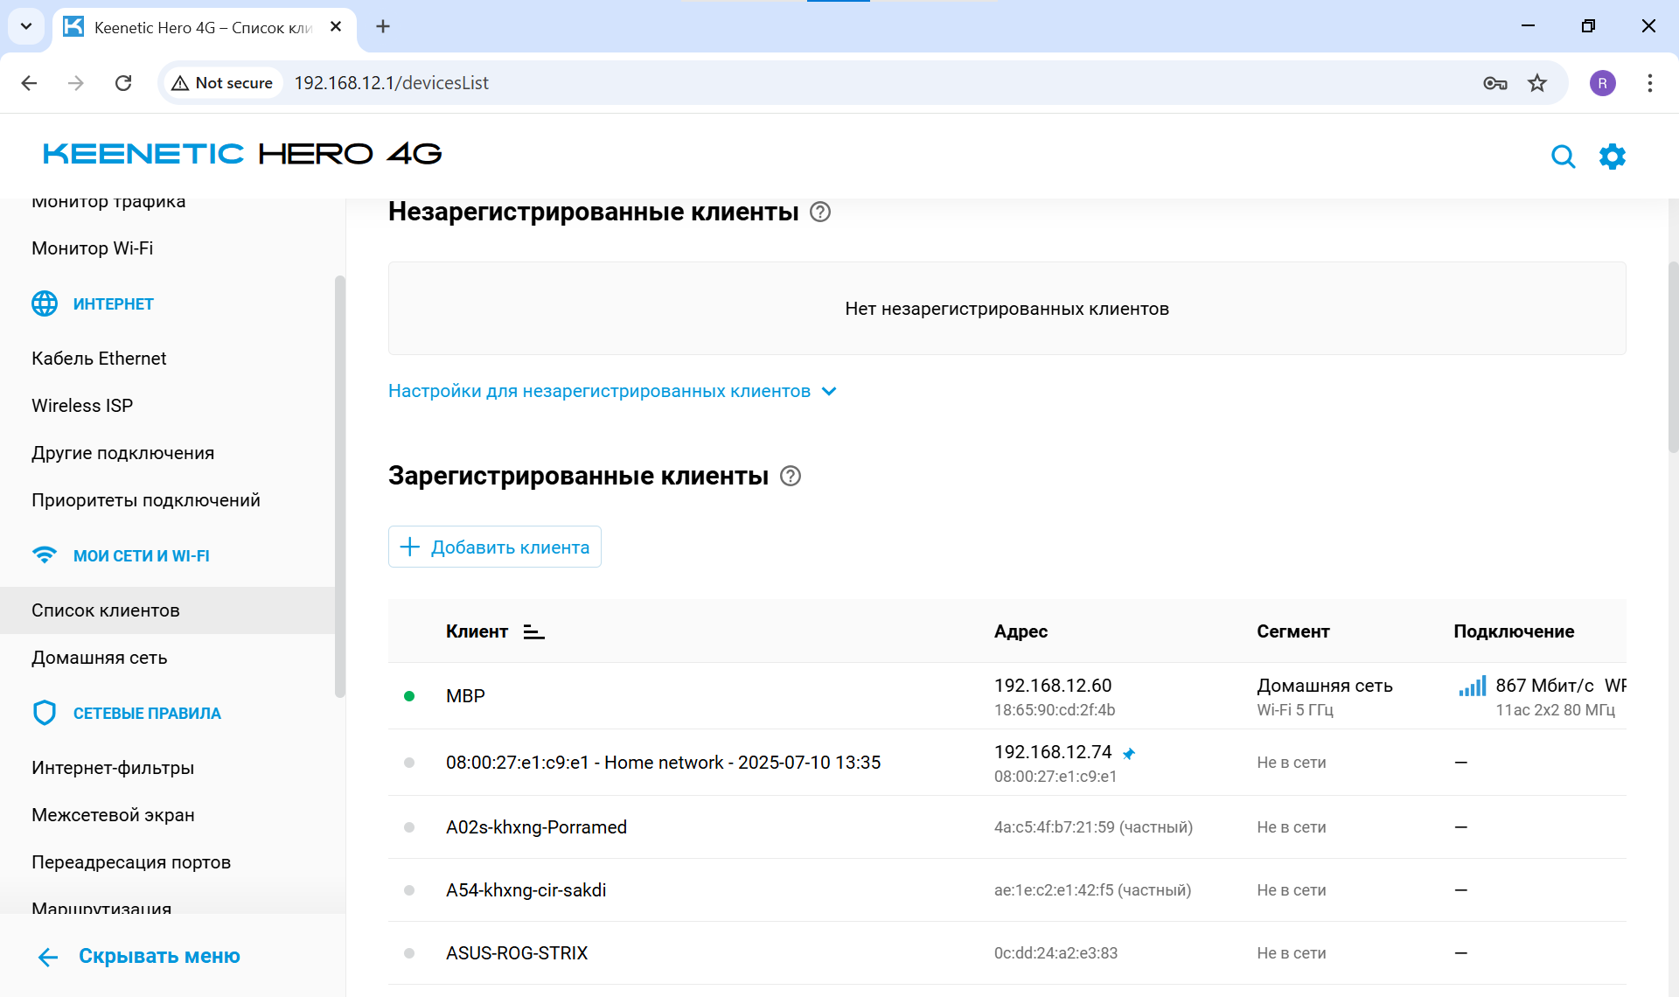Viewport: 1679px width, 997px height.
Task: Click the pin icon next to 192.168.12.74
Action: point(1130,753)
